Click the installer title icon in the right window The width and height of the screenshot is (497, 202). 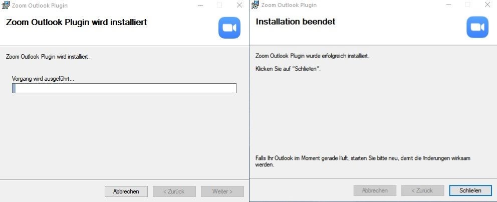click(x=255, y=5)
